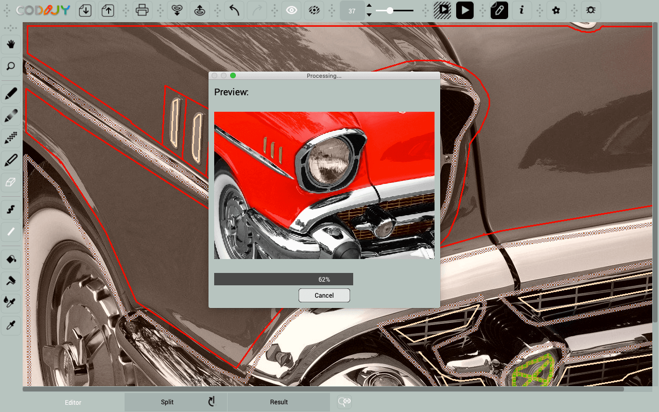Click the bug report icon
This screenshot has height=412, width=659.
tap(591, 10)
